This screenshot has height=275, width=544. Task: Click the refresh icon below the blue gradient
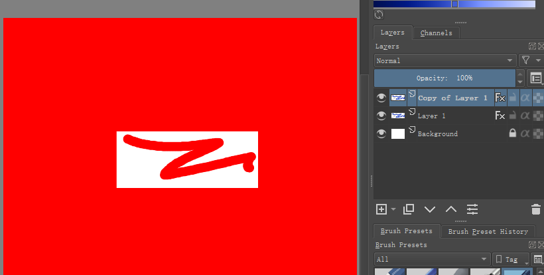tap(379, 15)
